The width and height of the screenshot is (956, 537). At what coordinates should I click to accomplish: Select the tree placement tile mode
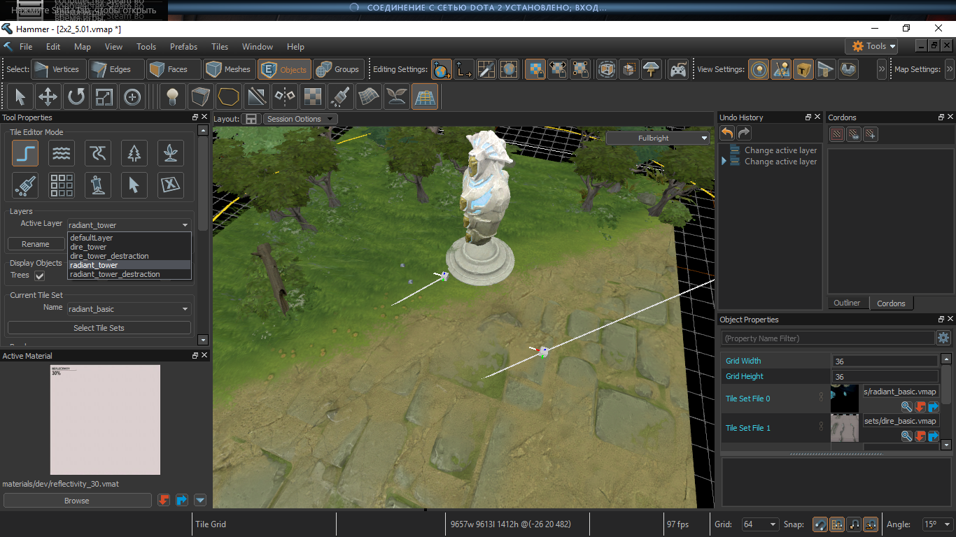[x=134, y=153]
